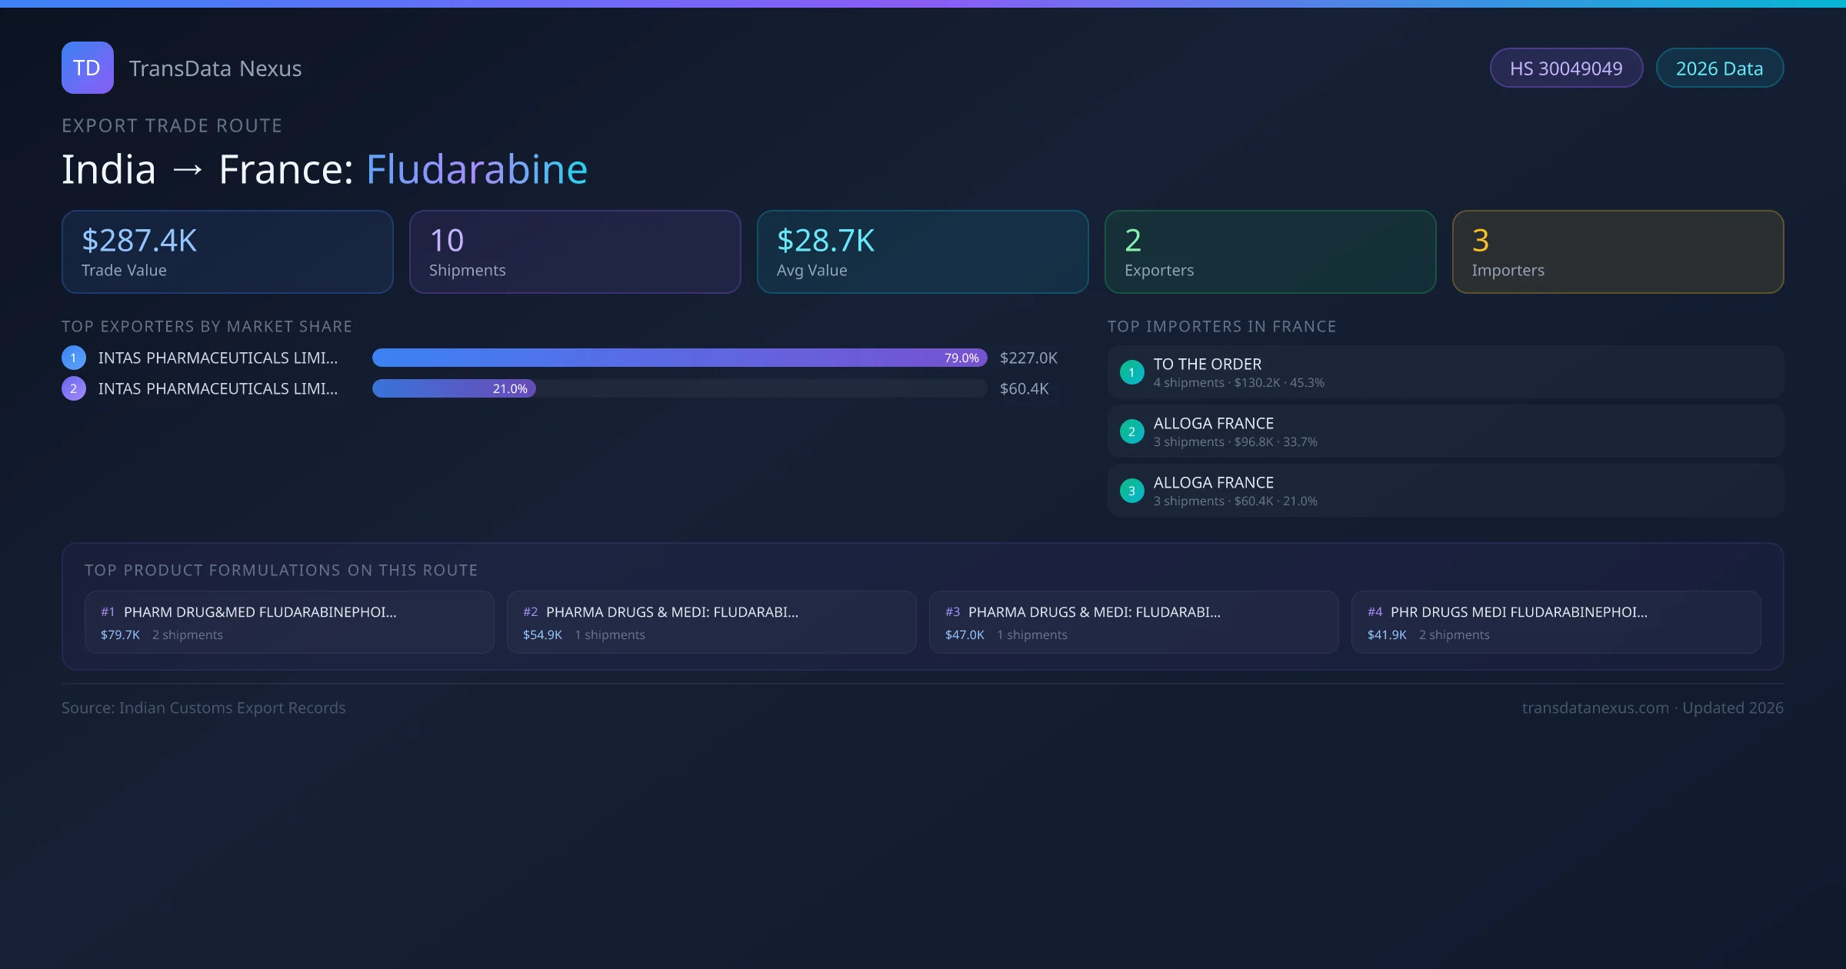Screen dimensions: 1846x969
Task: Click the 21.0% market share bar
Action: [454, 388]
